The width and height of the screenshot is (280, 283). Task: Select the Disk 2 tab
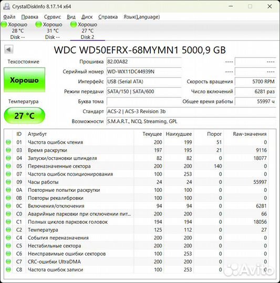click(87, 31)
